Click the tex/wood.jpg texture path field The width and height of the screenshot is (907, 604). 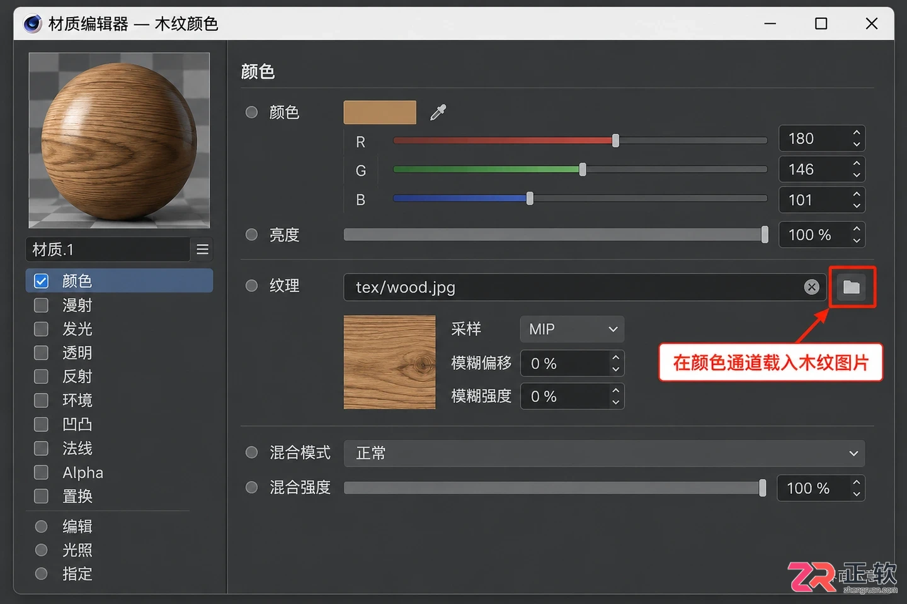click(585, 287)
